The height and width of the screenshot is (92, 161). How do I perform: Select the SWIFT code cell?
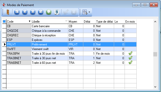click(19, 49)
